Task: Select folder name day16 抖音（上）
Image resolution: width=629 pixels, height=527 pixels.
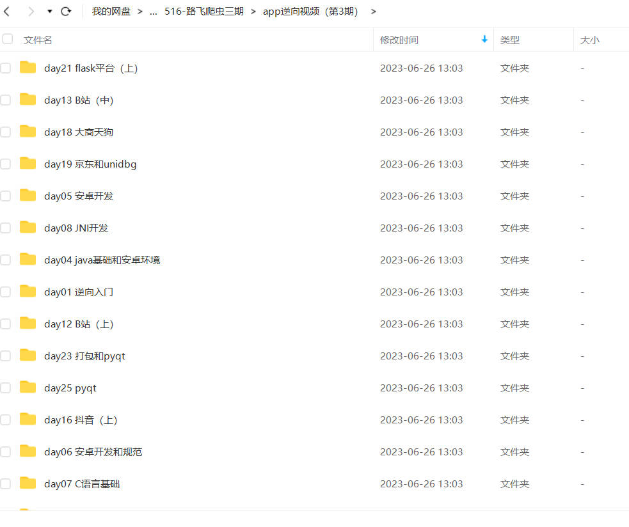Action: tap(81, 420)
